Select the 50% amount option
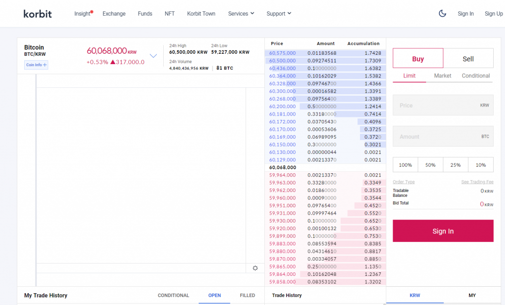505x305 pixels. click(430, 165)
